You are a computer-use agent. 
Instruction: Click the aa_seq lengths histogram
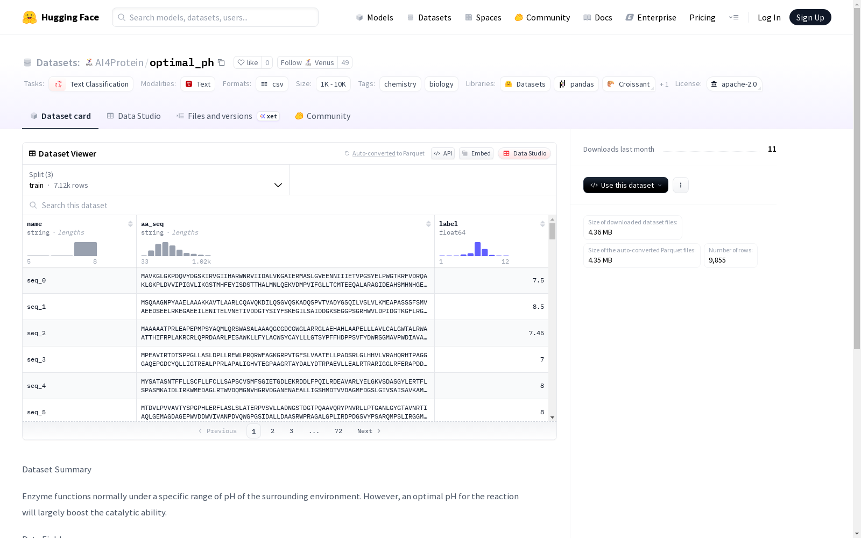176,249
